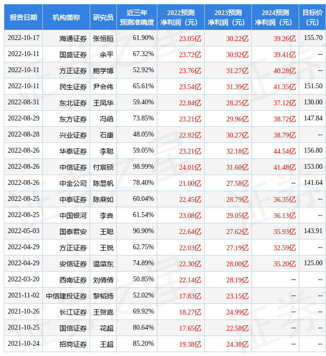Screen dimensions: 326x356
Task: Click 2022 profit forecast 24.01亿
Action: pos(190,168)
